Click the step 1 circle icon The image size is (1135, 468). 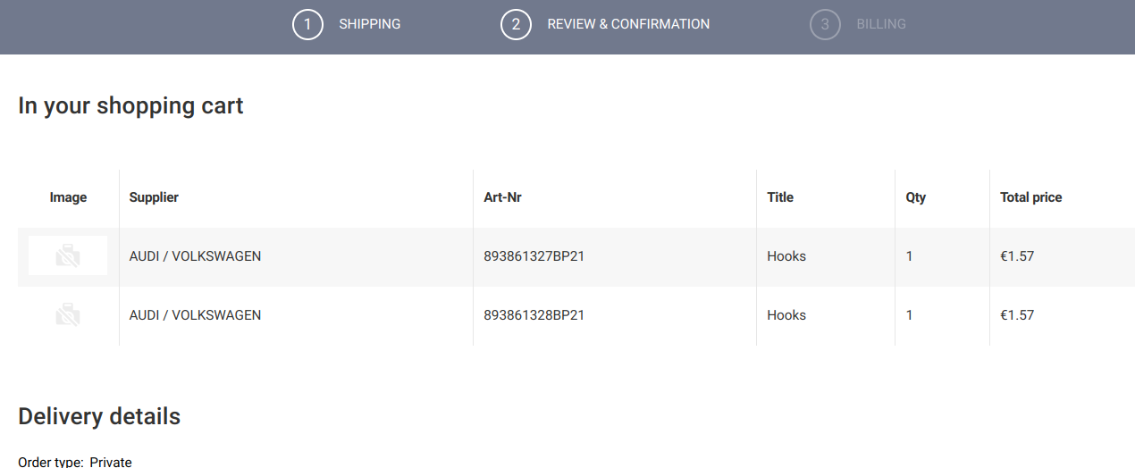tap(307, 25)
